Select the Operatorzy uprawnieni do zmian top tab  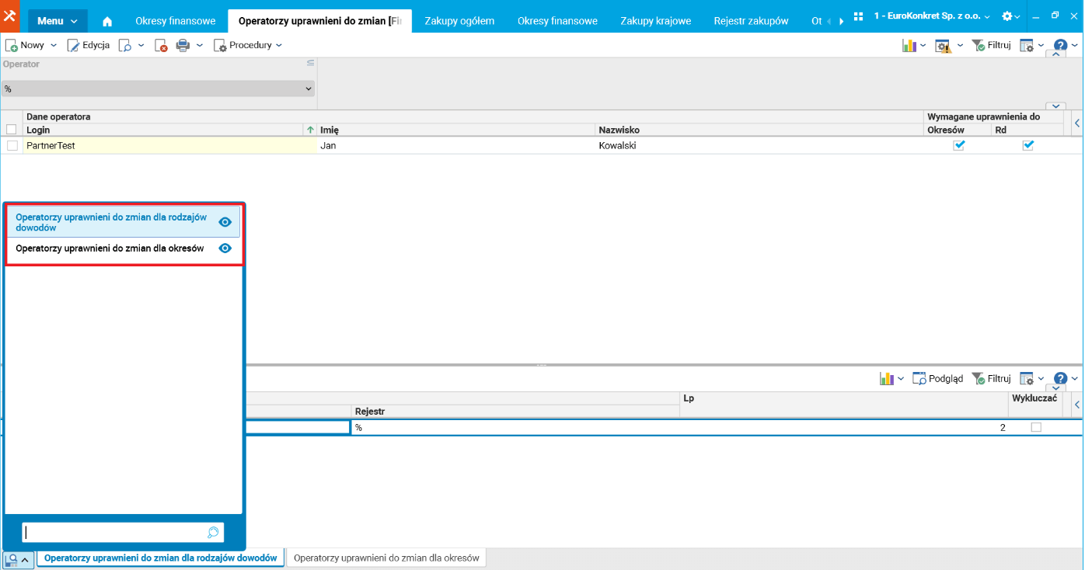pos(319,21)
